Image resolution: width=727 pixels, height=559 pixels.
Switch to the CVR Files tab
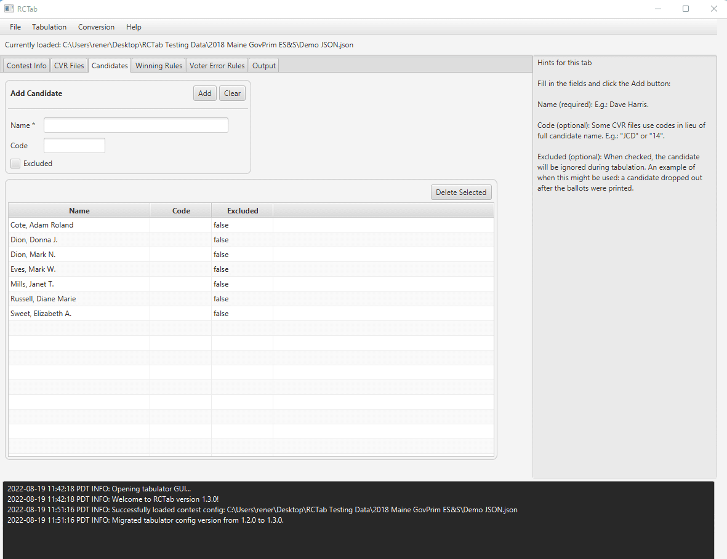click(69, 66)
